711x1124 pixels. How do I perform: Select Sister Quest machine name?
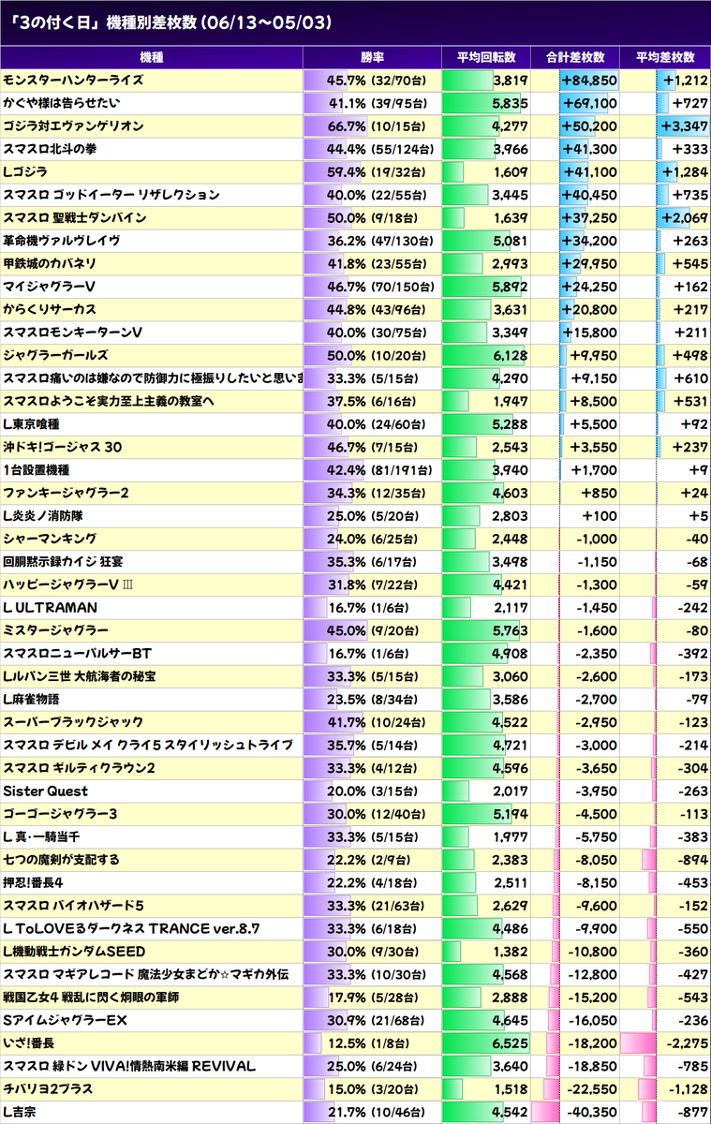pos(46,791)
